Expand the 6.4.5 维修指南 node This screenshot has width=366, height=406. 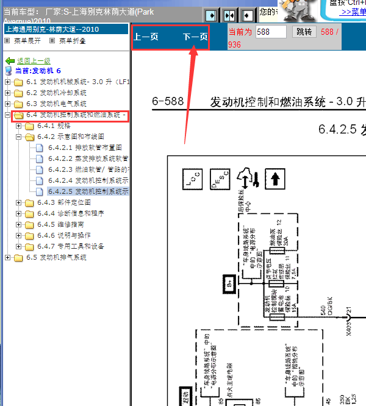pos(18,224)
